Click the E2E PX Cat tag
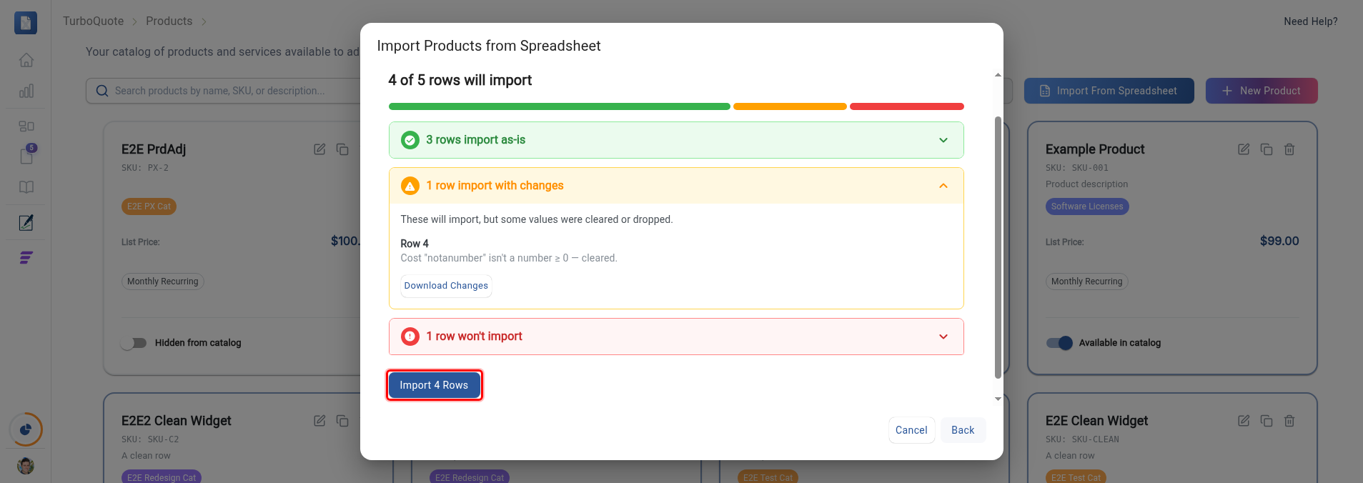The image size is (1363, 483). pyautogui.click(x=149, y=206)
